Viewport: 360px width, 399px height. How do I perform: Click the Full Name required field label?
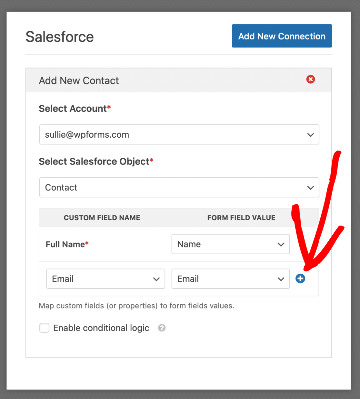coord(67,244)
